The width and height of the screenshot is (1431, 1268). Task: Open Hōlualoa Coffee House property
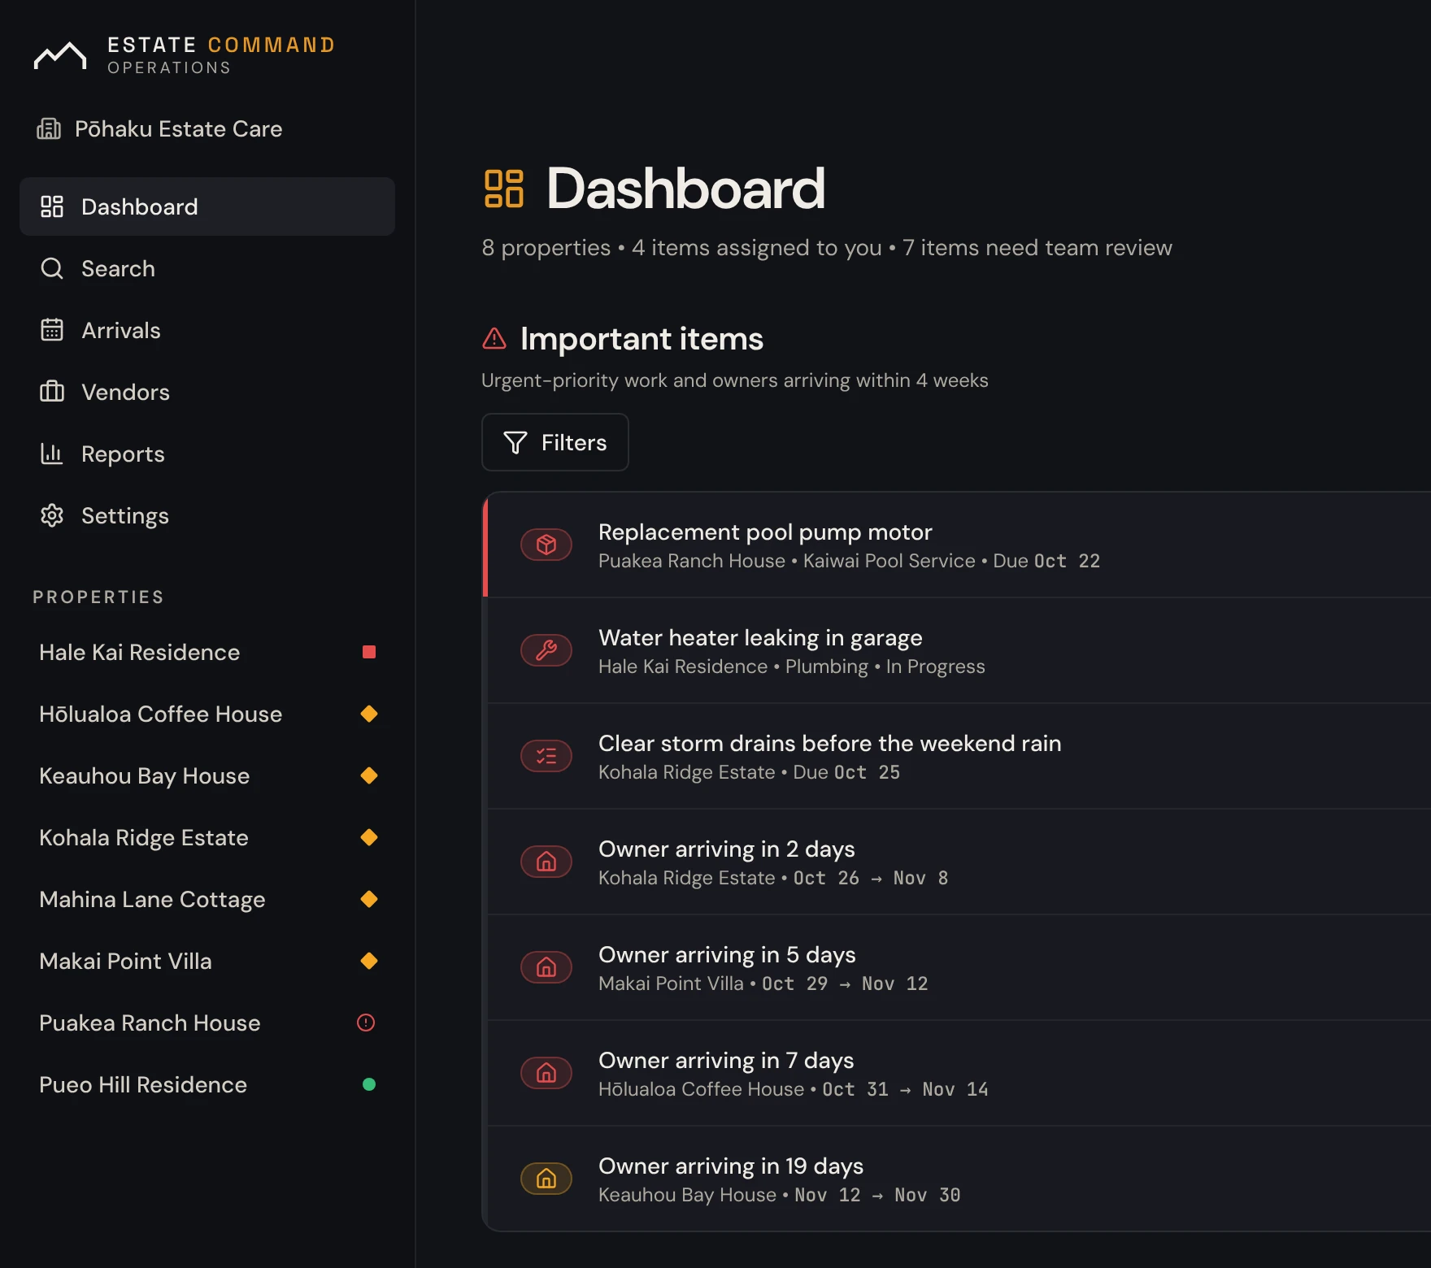pyautogui.click(x=207, y=714)
